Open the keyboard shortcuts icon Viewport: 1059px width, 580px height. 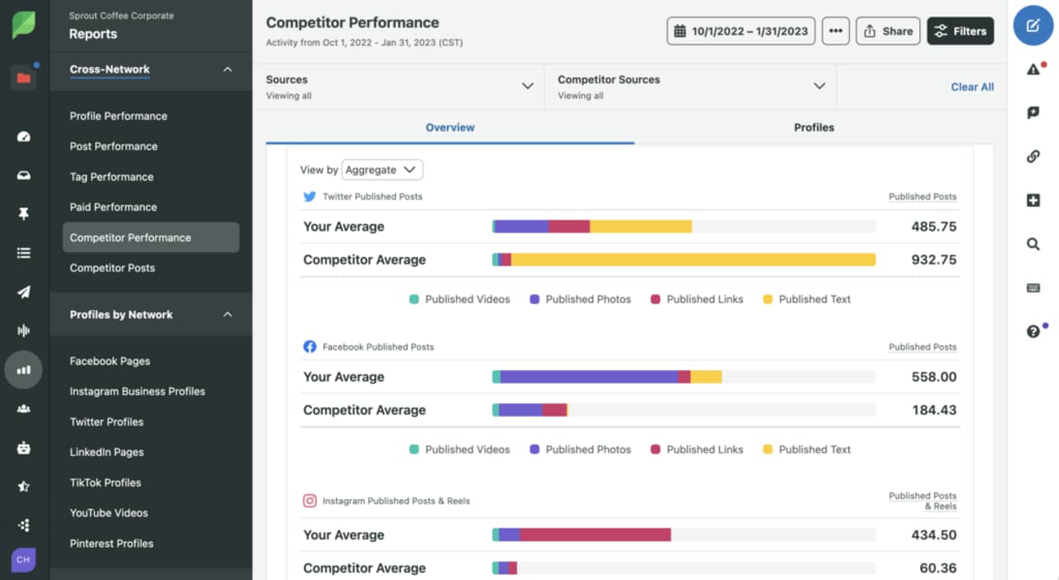1033,288
